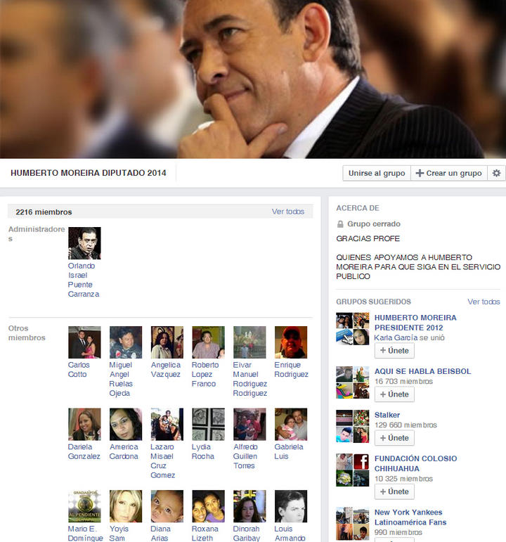Join HUMBERTO MOREIRA PRESIDENTE 2012 with Únete
Image resolution: width=506 pixels, height=542 pixels.
click(394, 351)
